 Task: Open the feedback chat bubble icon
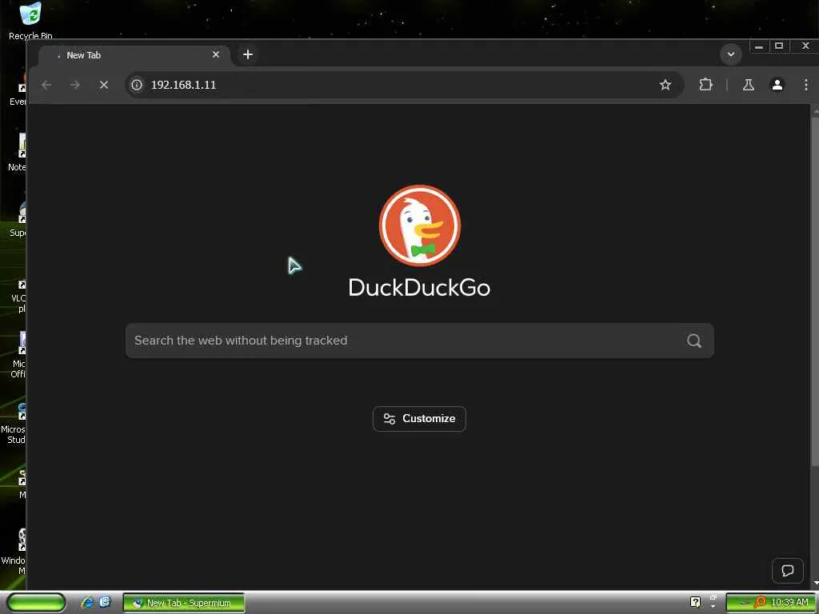(x=787, y=571)
